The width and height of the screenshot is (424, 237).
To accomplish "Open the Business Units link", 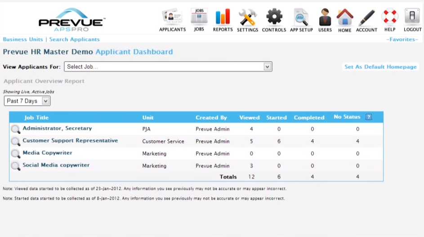I will (x=23, y=39).
